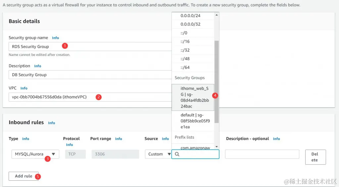Open Info link beside Type column
339x187 pixels.
25,139
